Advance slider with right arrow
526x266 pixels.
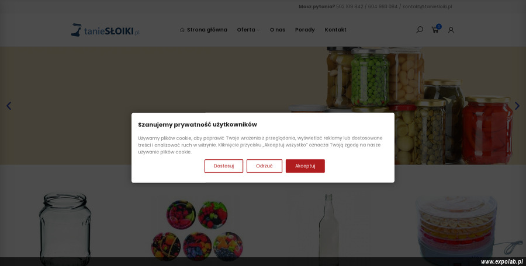coord(517,106)
